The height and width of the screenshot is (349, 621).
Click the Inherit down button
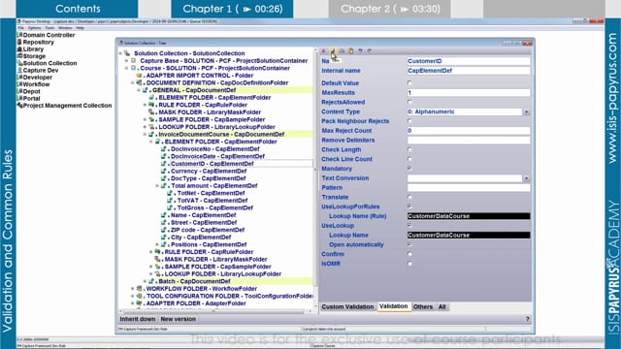(x=138, y=319)
